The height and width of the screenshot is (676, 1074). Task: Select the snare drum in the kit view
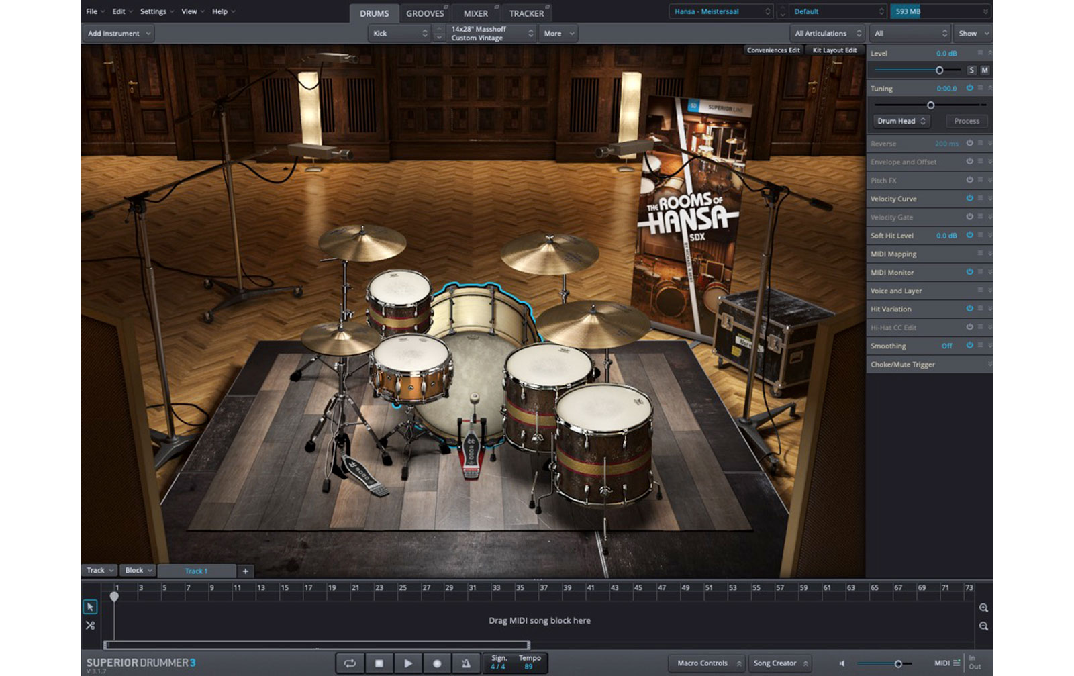[x=409, y=369]
